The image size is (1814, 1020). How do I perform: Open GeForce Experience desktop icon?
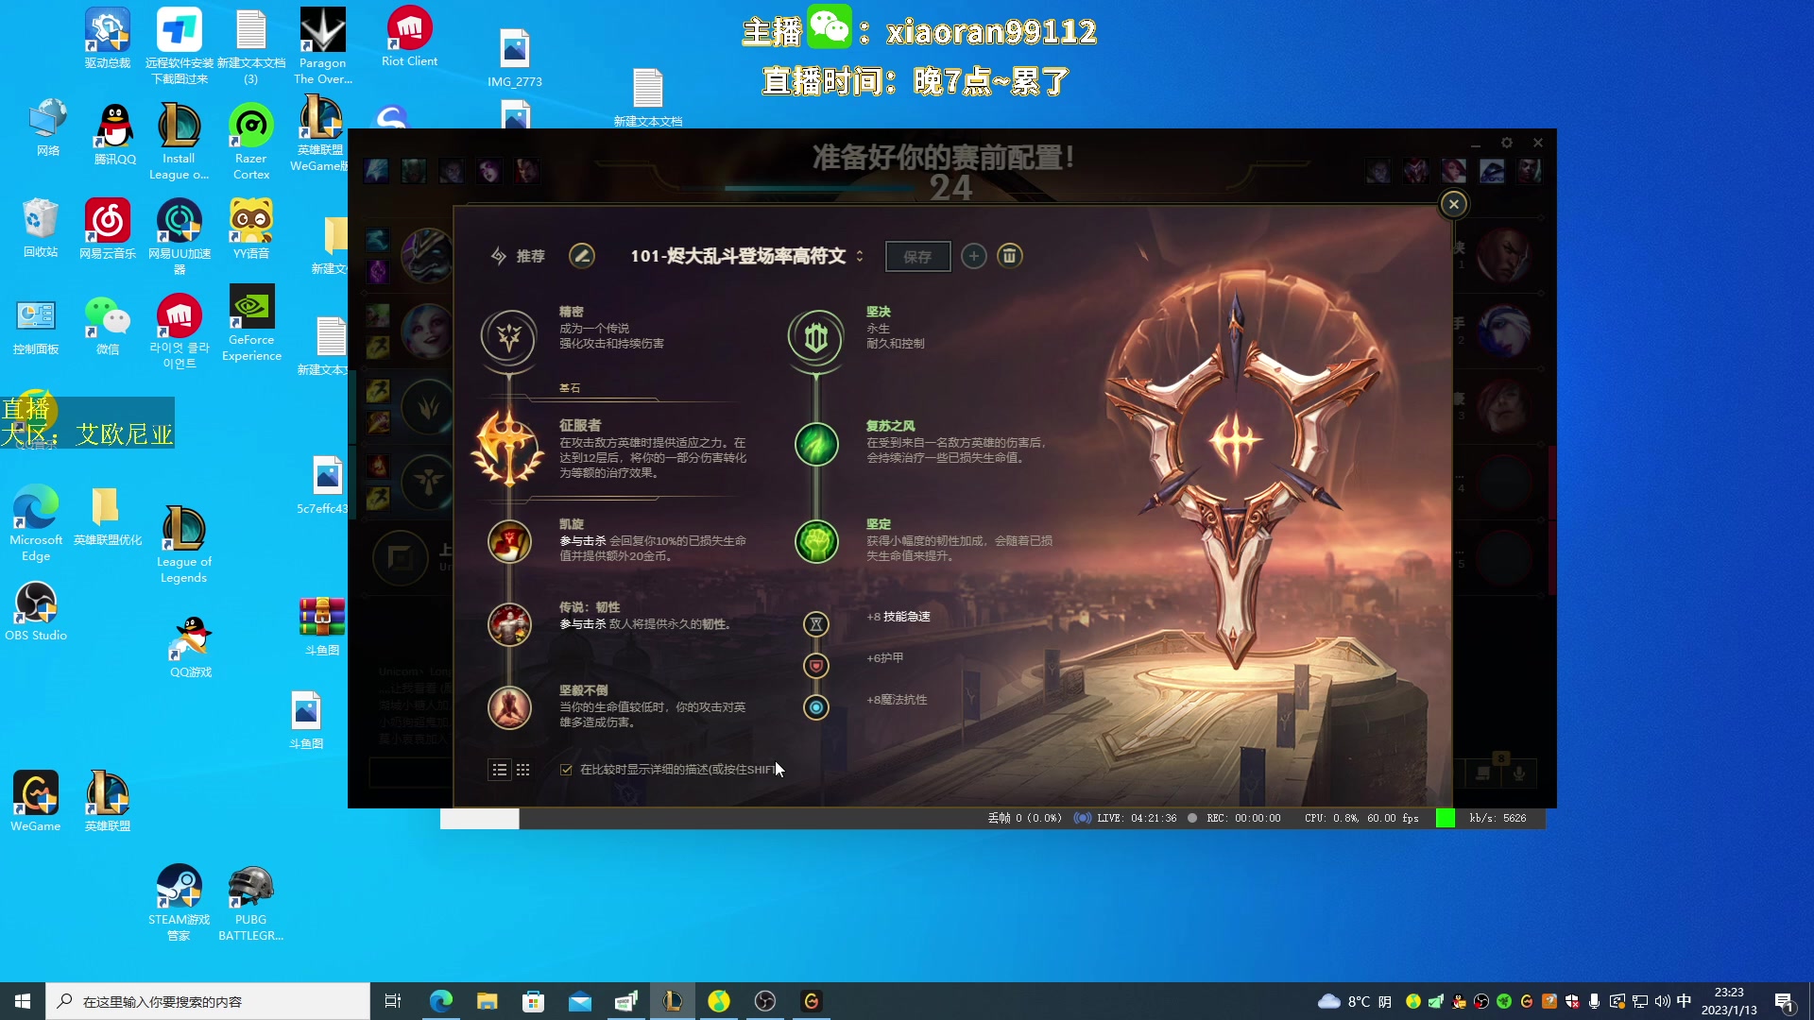pos(251,323)
